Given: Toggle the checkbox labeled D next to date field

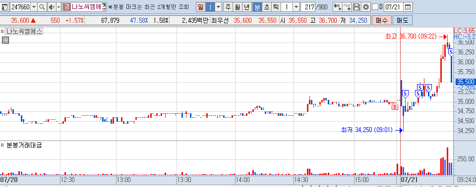Looking at the screenshot, I should [x=375, y=6].
